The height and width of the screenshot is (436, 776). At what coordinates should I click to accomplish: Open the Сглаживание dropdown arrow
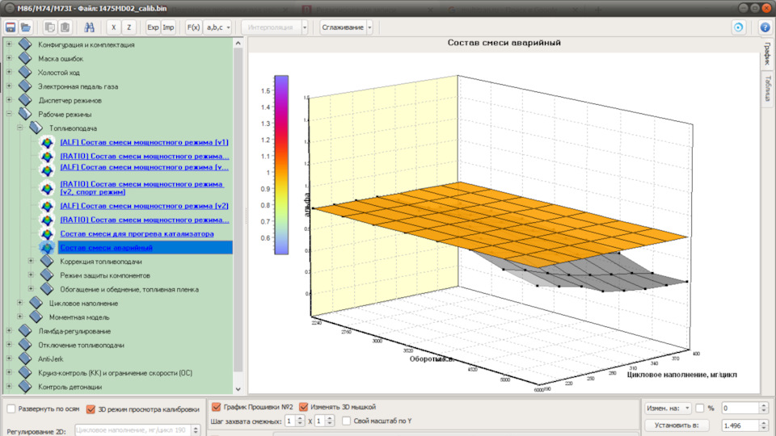coord(369,27)
